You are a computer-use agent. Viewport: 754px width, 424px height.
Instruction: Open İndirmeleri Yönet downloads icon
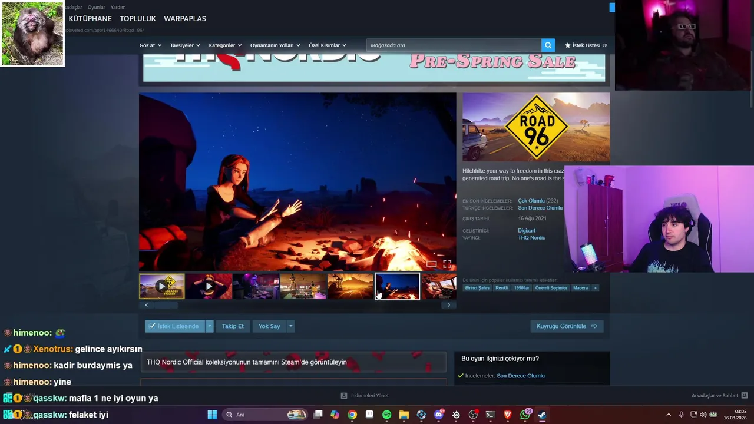pyautogui.click(x=344, y=396)
